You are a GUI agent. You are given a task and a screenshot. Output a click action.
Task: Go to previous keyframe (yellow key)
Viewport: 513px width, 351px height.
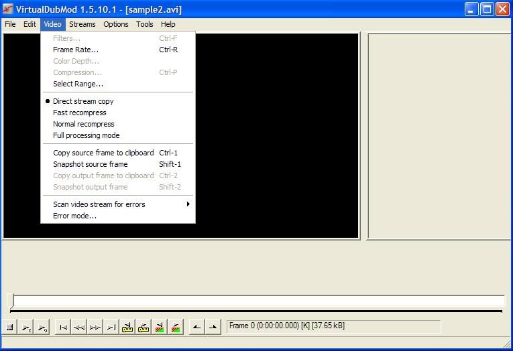(127, 327)
